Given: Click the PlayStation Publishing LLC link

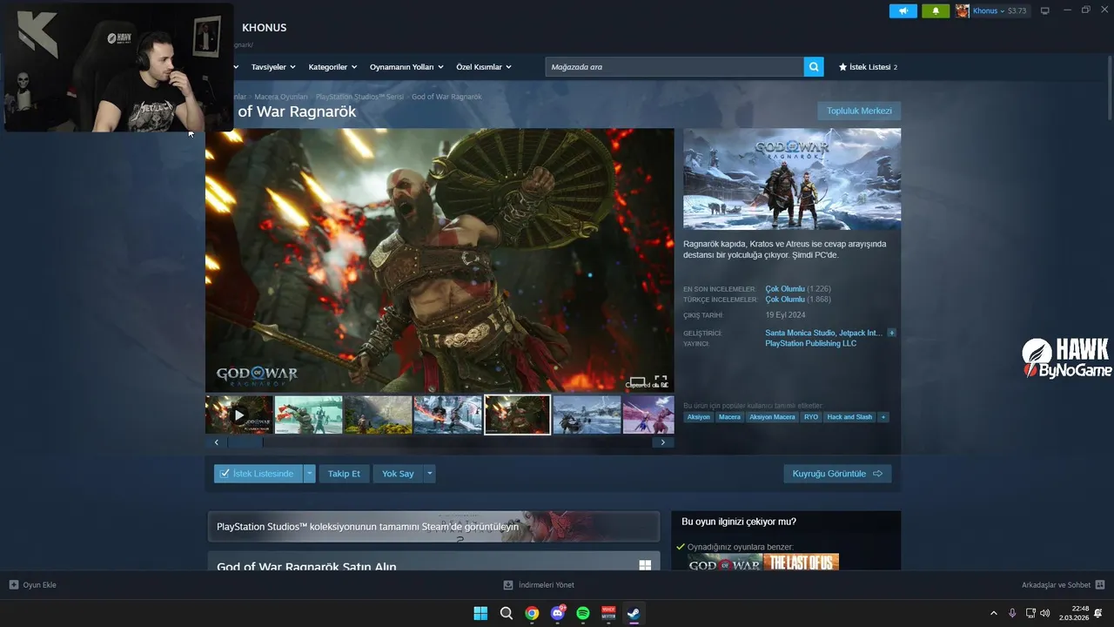Looking at the screenshot, I should (x=810, y=343).
